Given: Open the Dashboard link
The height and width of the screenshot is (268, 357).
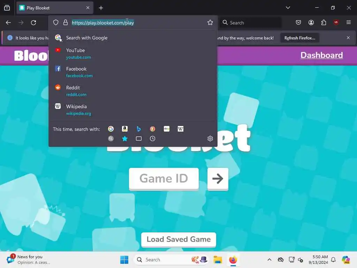Looking at the screenshot, I should point(321,55).
